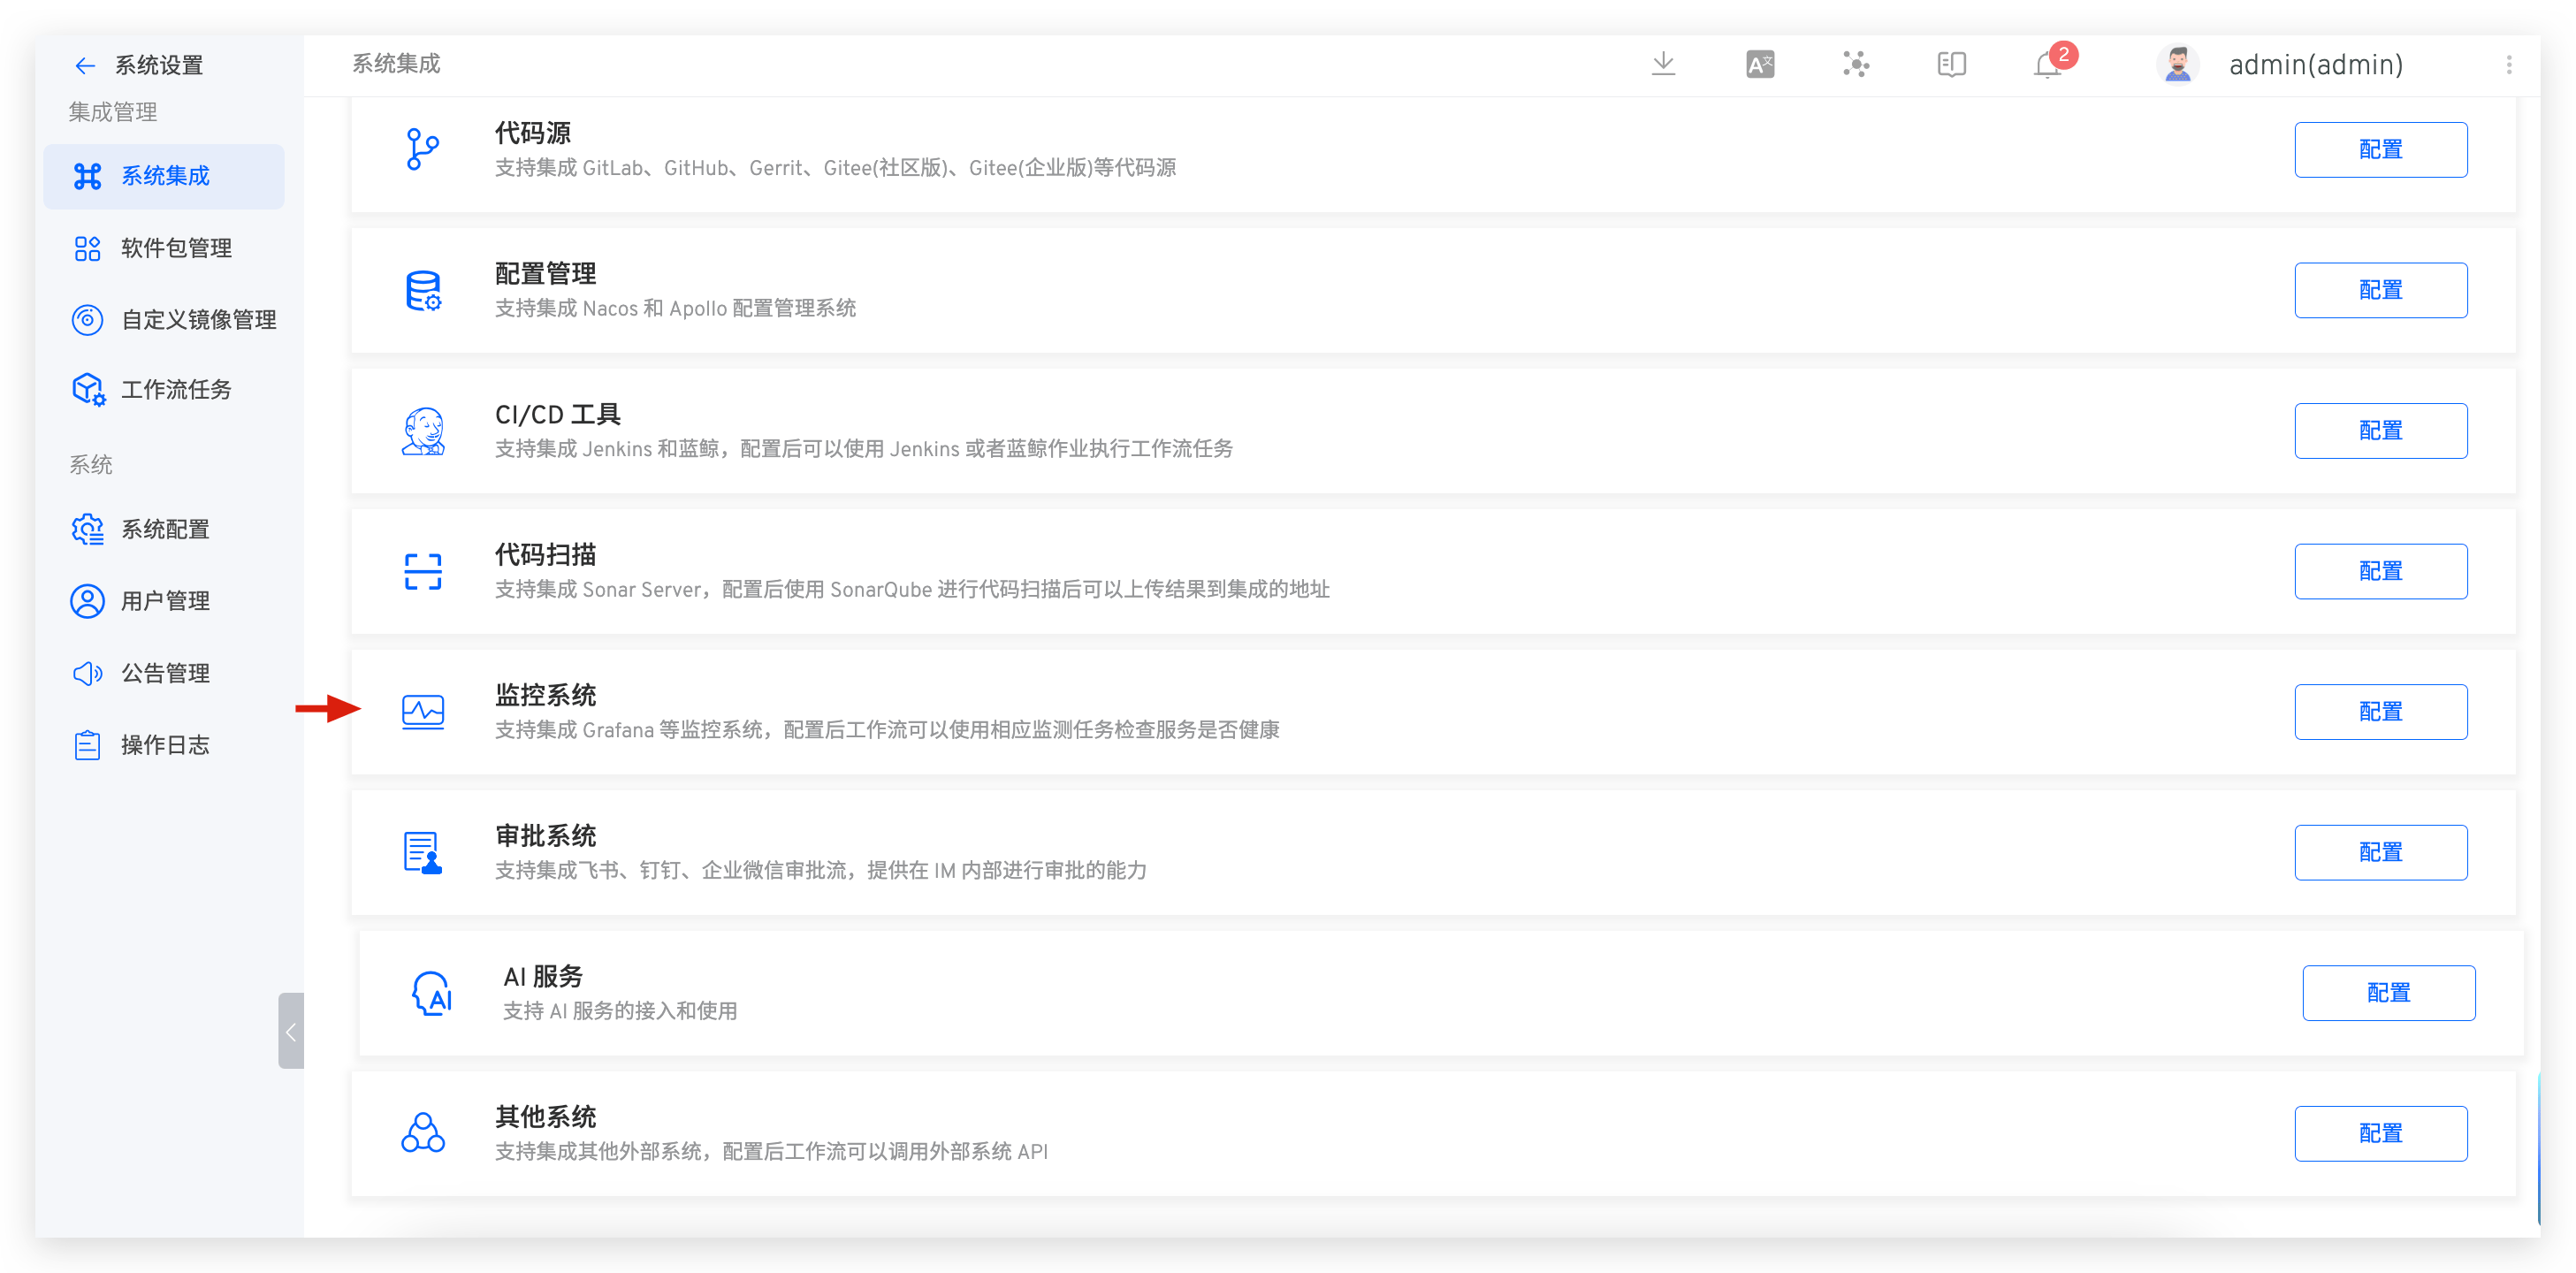Click 配置 button for 其他系统
Screen dimensions: 2576x1273
tap(2380, 1133)
